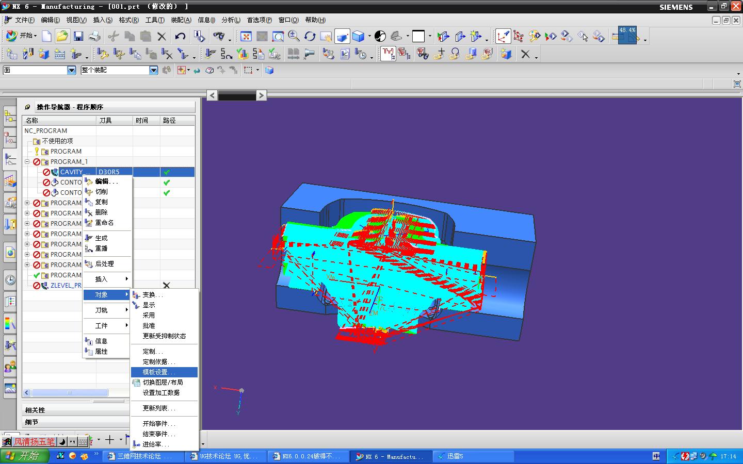Viewport: 743px width, 464px height.
Task: Click the WCS orientation icon
Action: tap(503, 36)
